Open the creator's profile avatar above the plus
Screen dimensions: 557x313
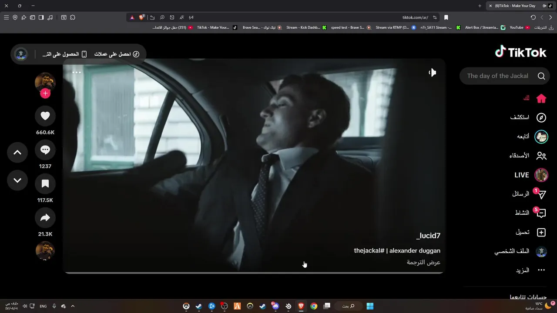[45, 82]
